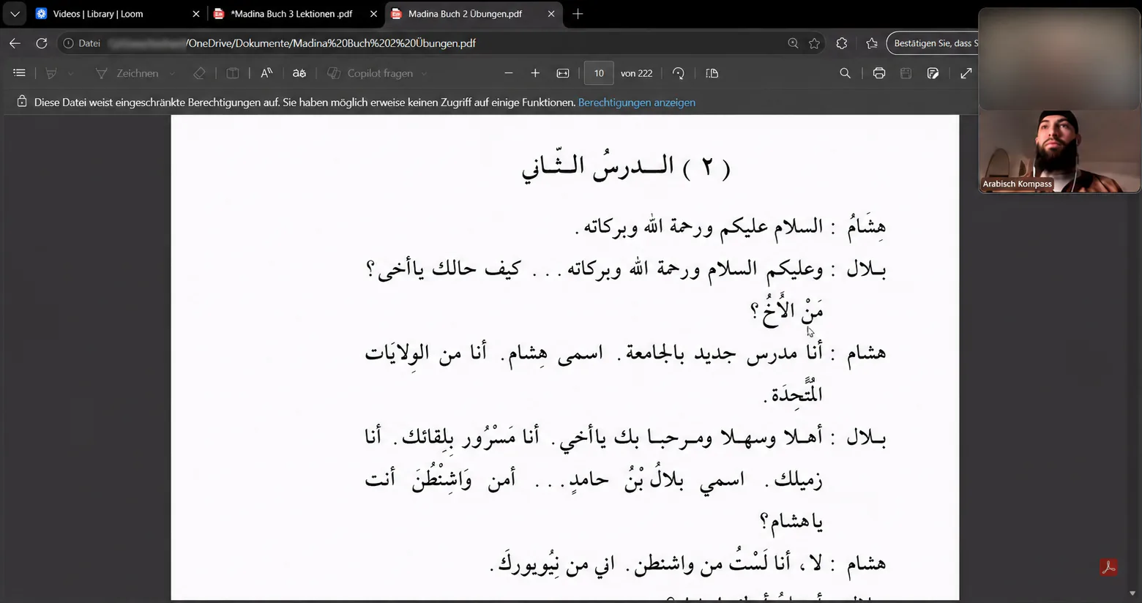Viewport: 1142px width, 603px height.
Task: Click the address bar URL
Action: 293,43
